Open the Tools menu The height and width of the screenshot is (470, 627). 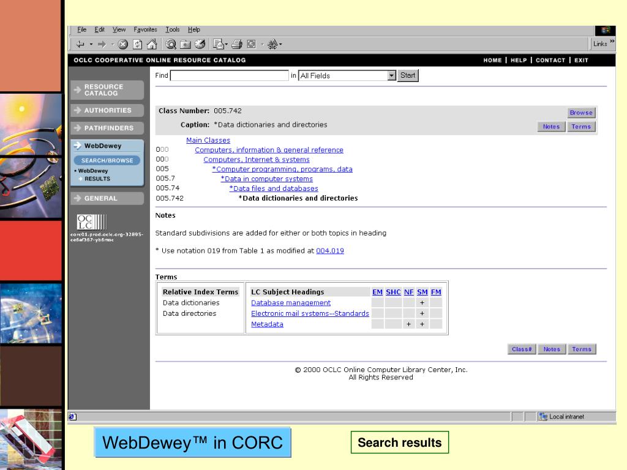[x=172, y=29]
